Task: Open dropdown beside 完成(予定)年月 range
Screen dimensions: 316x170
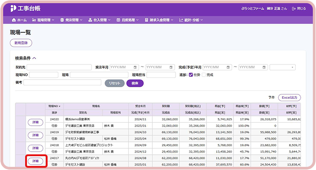Action: pyautogui.click(x=282, y=67)
